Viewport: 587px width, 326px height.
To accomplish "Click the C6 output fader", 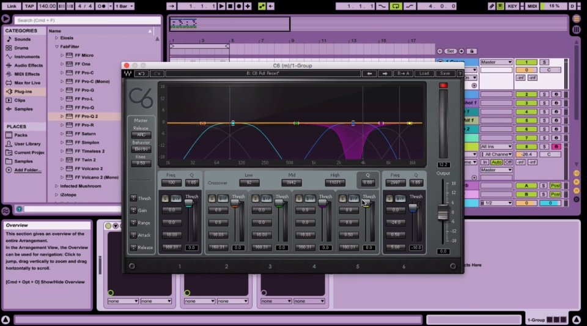I will 443,213.
